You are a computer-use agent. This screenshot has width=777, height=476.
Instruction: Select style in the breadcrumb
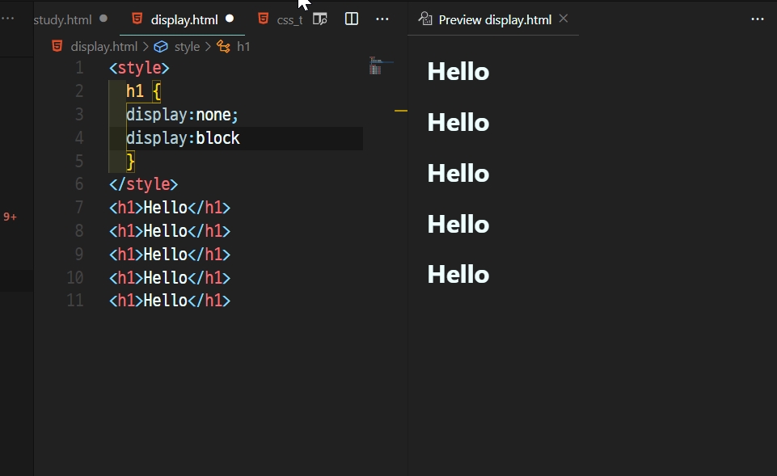pyautogui.click(x=187, y=47)
